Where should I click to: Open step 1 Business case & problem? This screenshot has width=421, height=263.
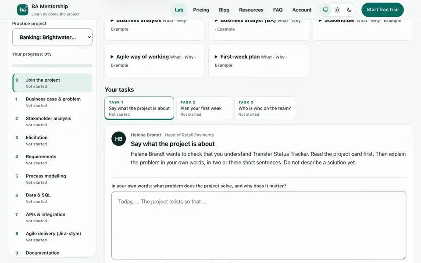pyautogui.click(x=52, y=102)
